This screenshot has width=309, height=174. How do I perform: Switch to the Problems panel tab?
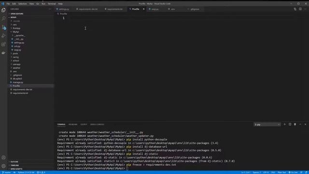coord(73,125)
